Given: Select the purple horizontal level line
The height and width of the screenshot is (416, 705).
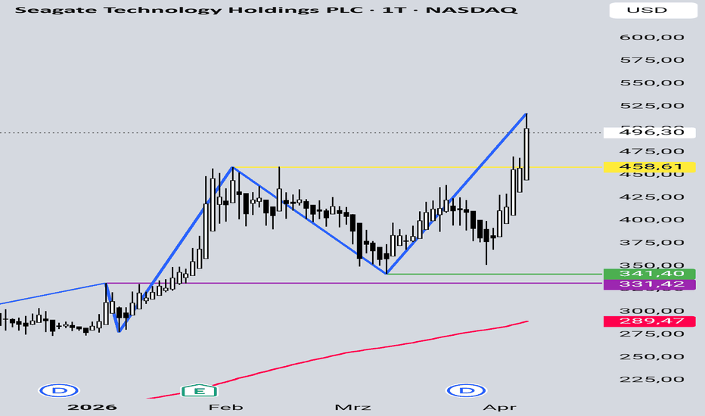Looking at the screenshot, I should click(x=356, y=284).
